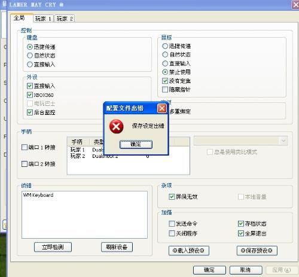Click the 多重绑定 option label
The height and width of the screenshot is (277, 299).
[x=180, y=111]
